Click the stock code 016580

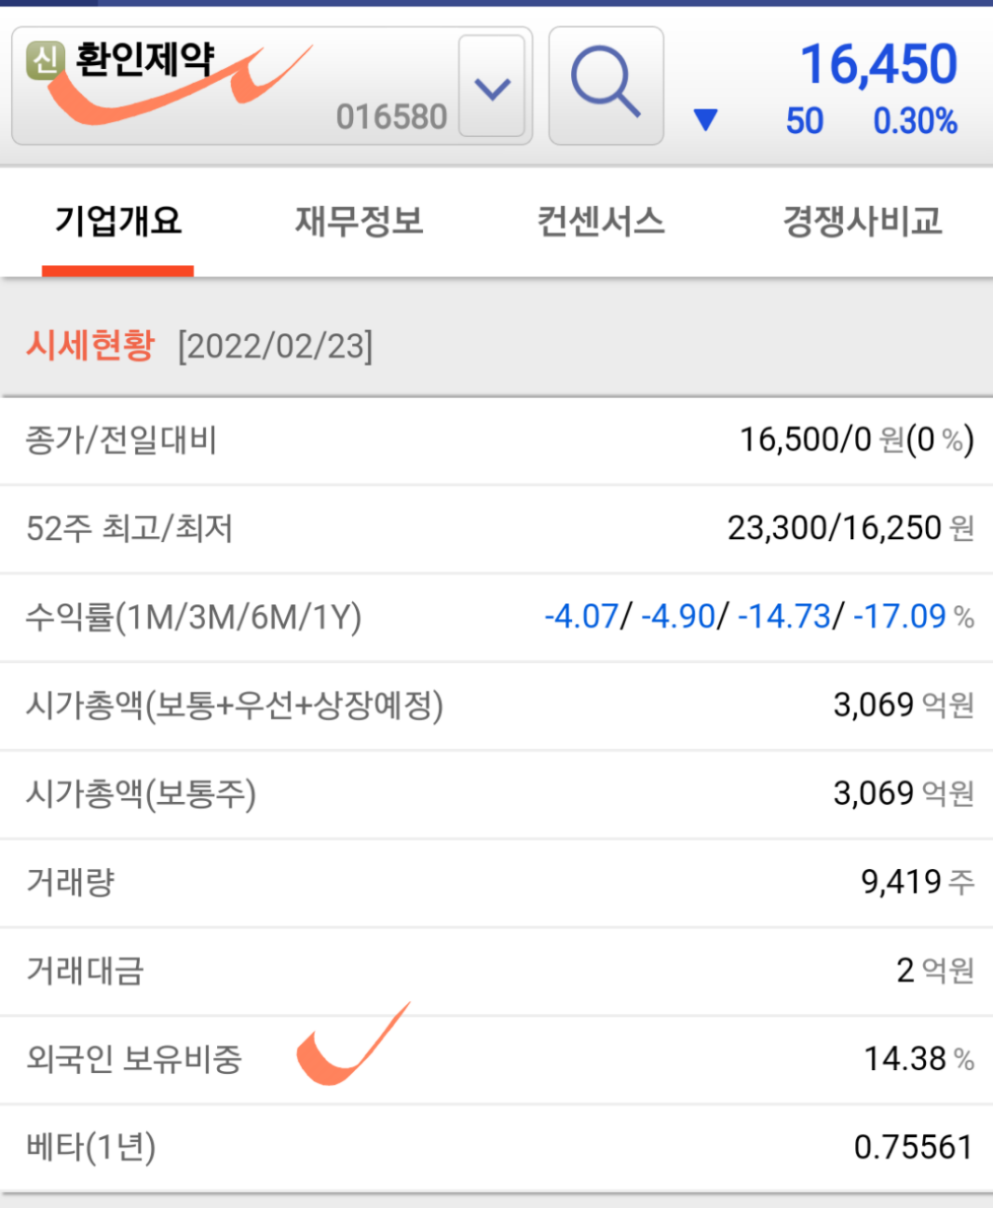click(x=391, y=117)
